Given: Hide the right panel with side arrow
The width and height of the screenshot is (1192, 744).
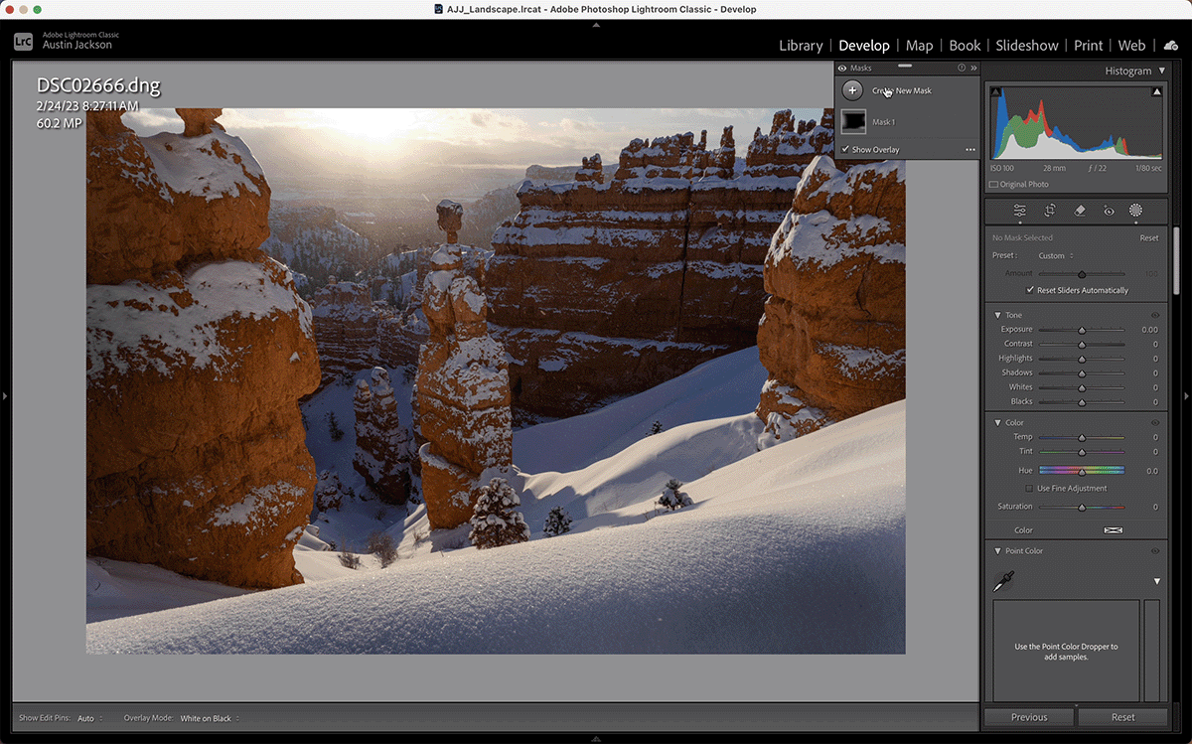Looking at the screenshot, I should [1186, 396].
